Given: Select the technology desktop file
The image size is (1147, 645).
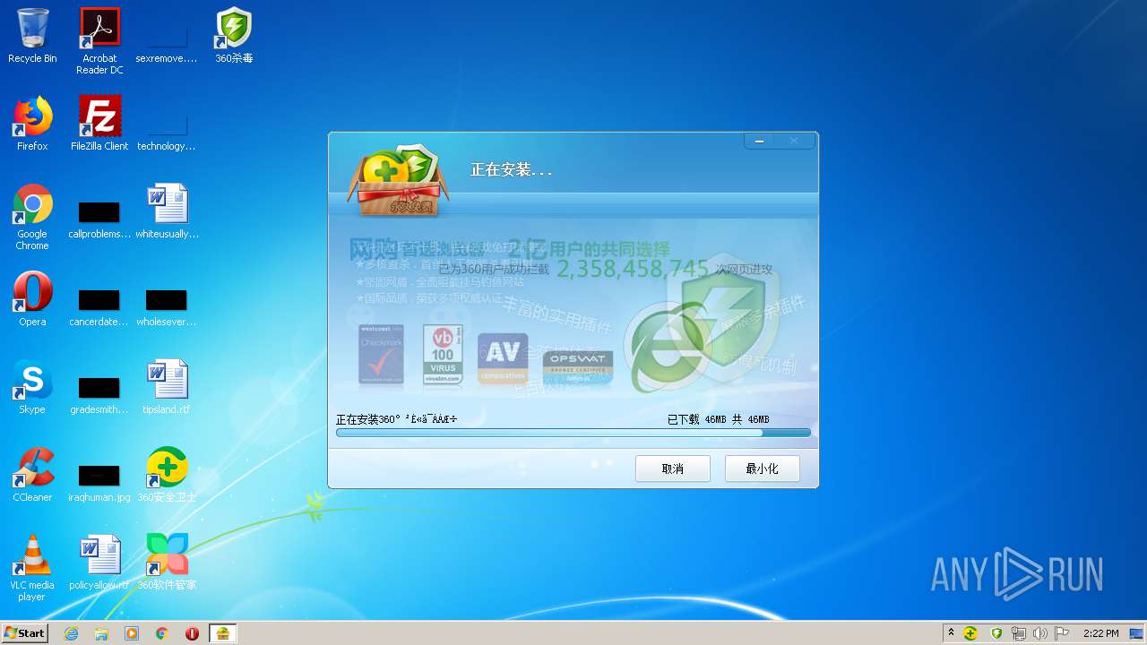Looking at the screenshot, I should coord(167,128).
